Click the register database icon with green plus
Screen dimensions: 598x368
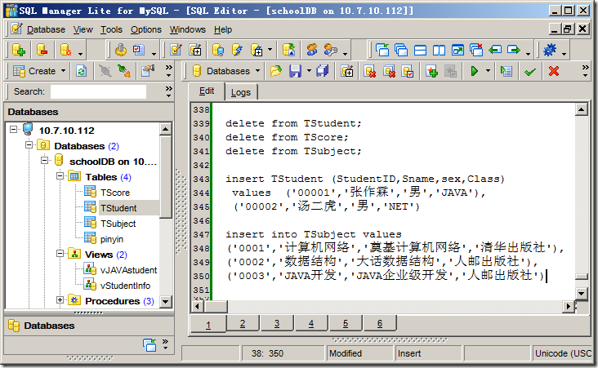(18, 50)
